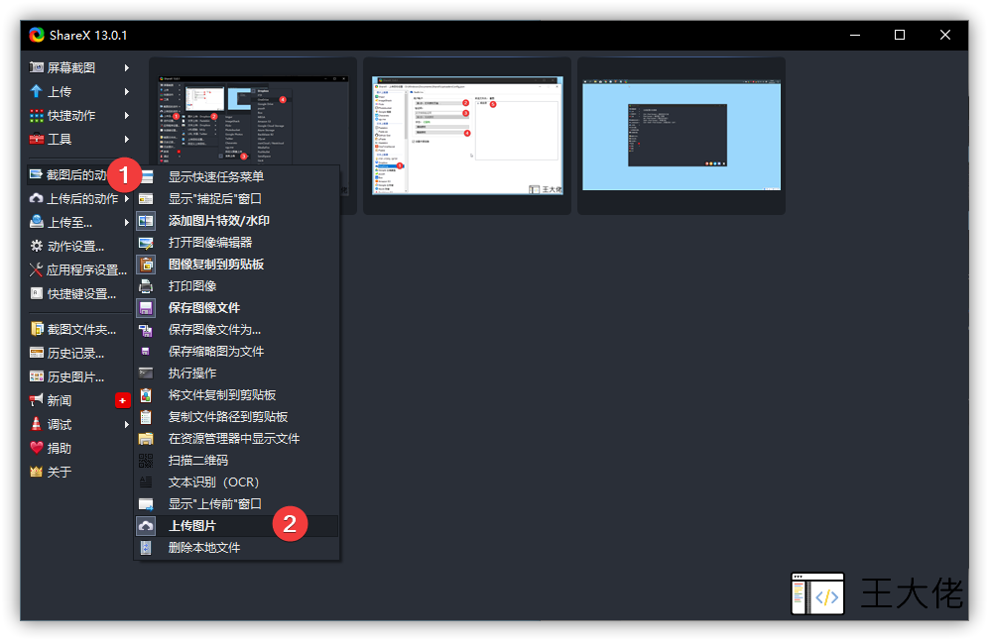Expand the 屏幕截图 submenu arrow

coord(127,67)
